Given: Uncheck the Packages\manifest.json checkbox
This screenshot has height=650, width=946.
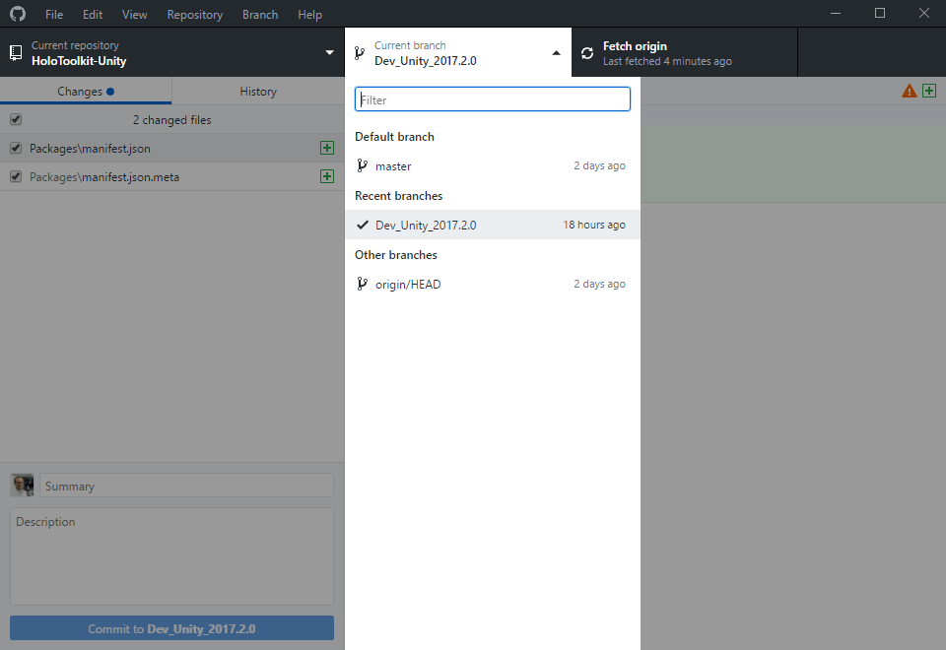Looking at the screenshot, I should point(16,148).
